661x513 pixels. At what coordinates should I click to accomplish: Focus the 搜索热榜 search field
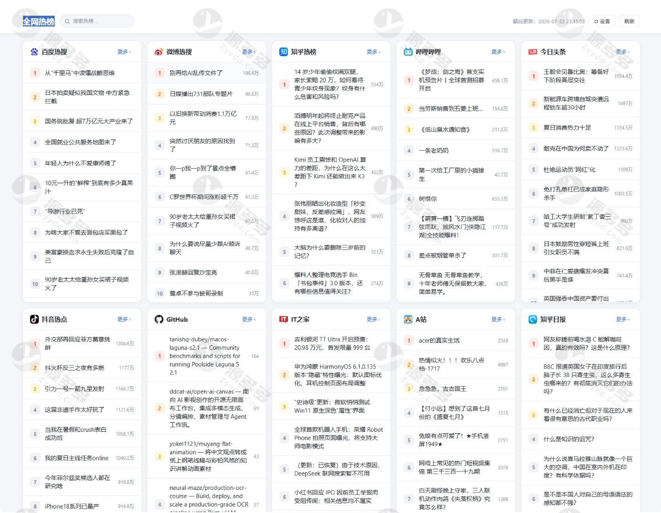(97, 21)
